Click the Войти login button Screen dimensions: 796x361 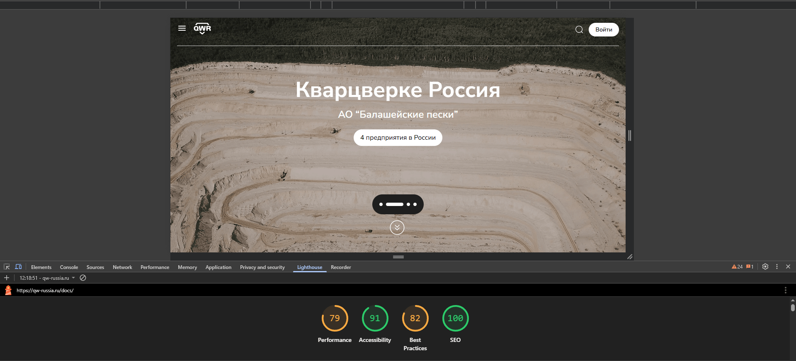(x=604, y=29)
